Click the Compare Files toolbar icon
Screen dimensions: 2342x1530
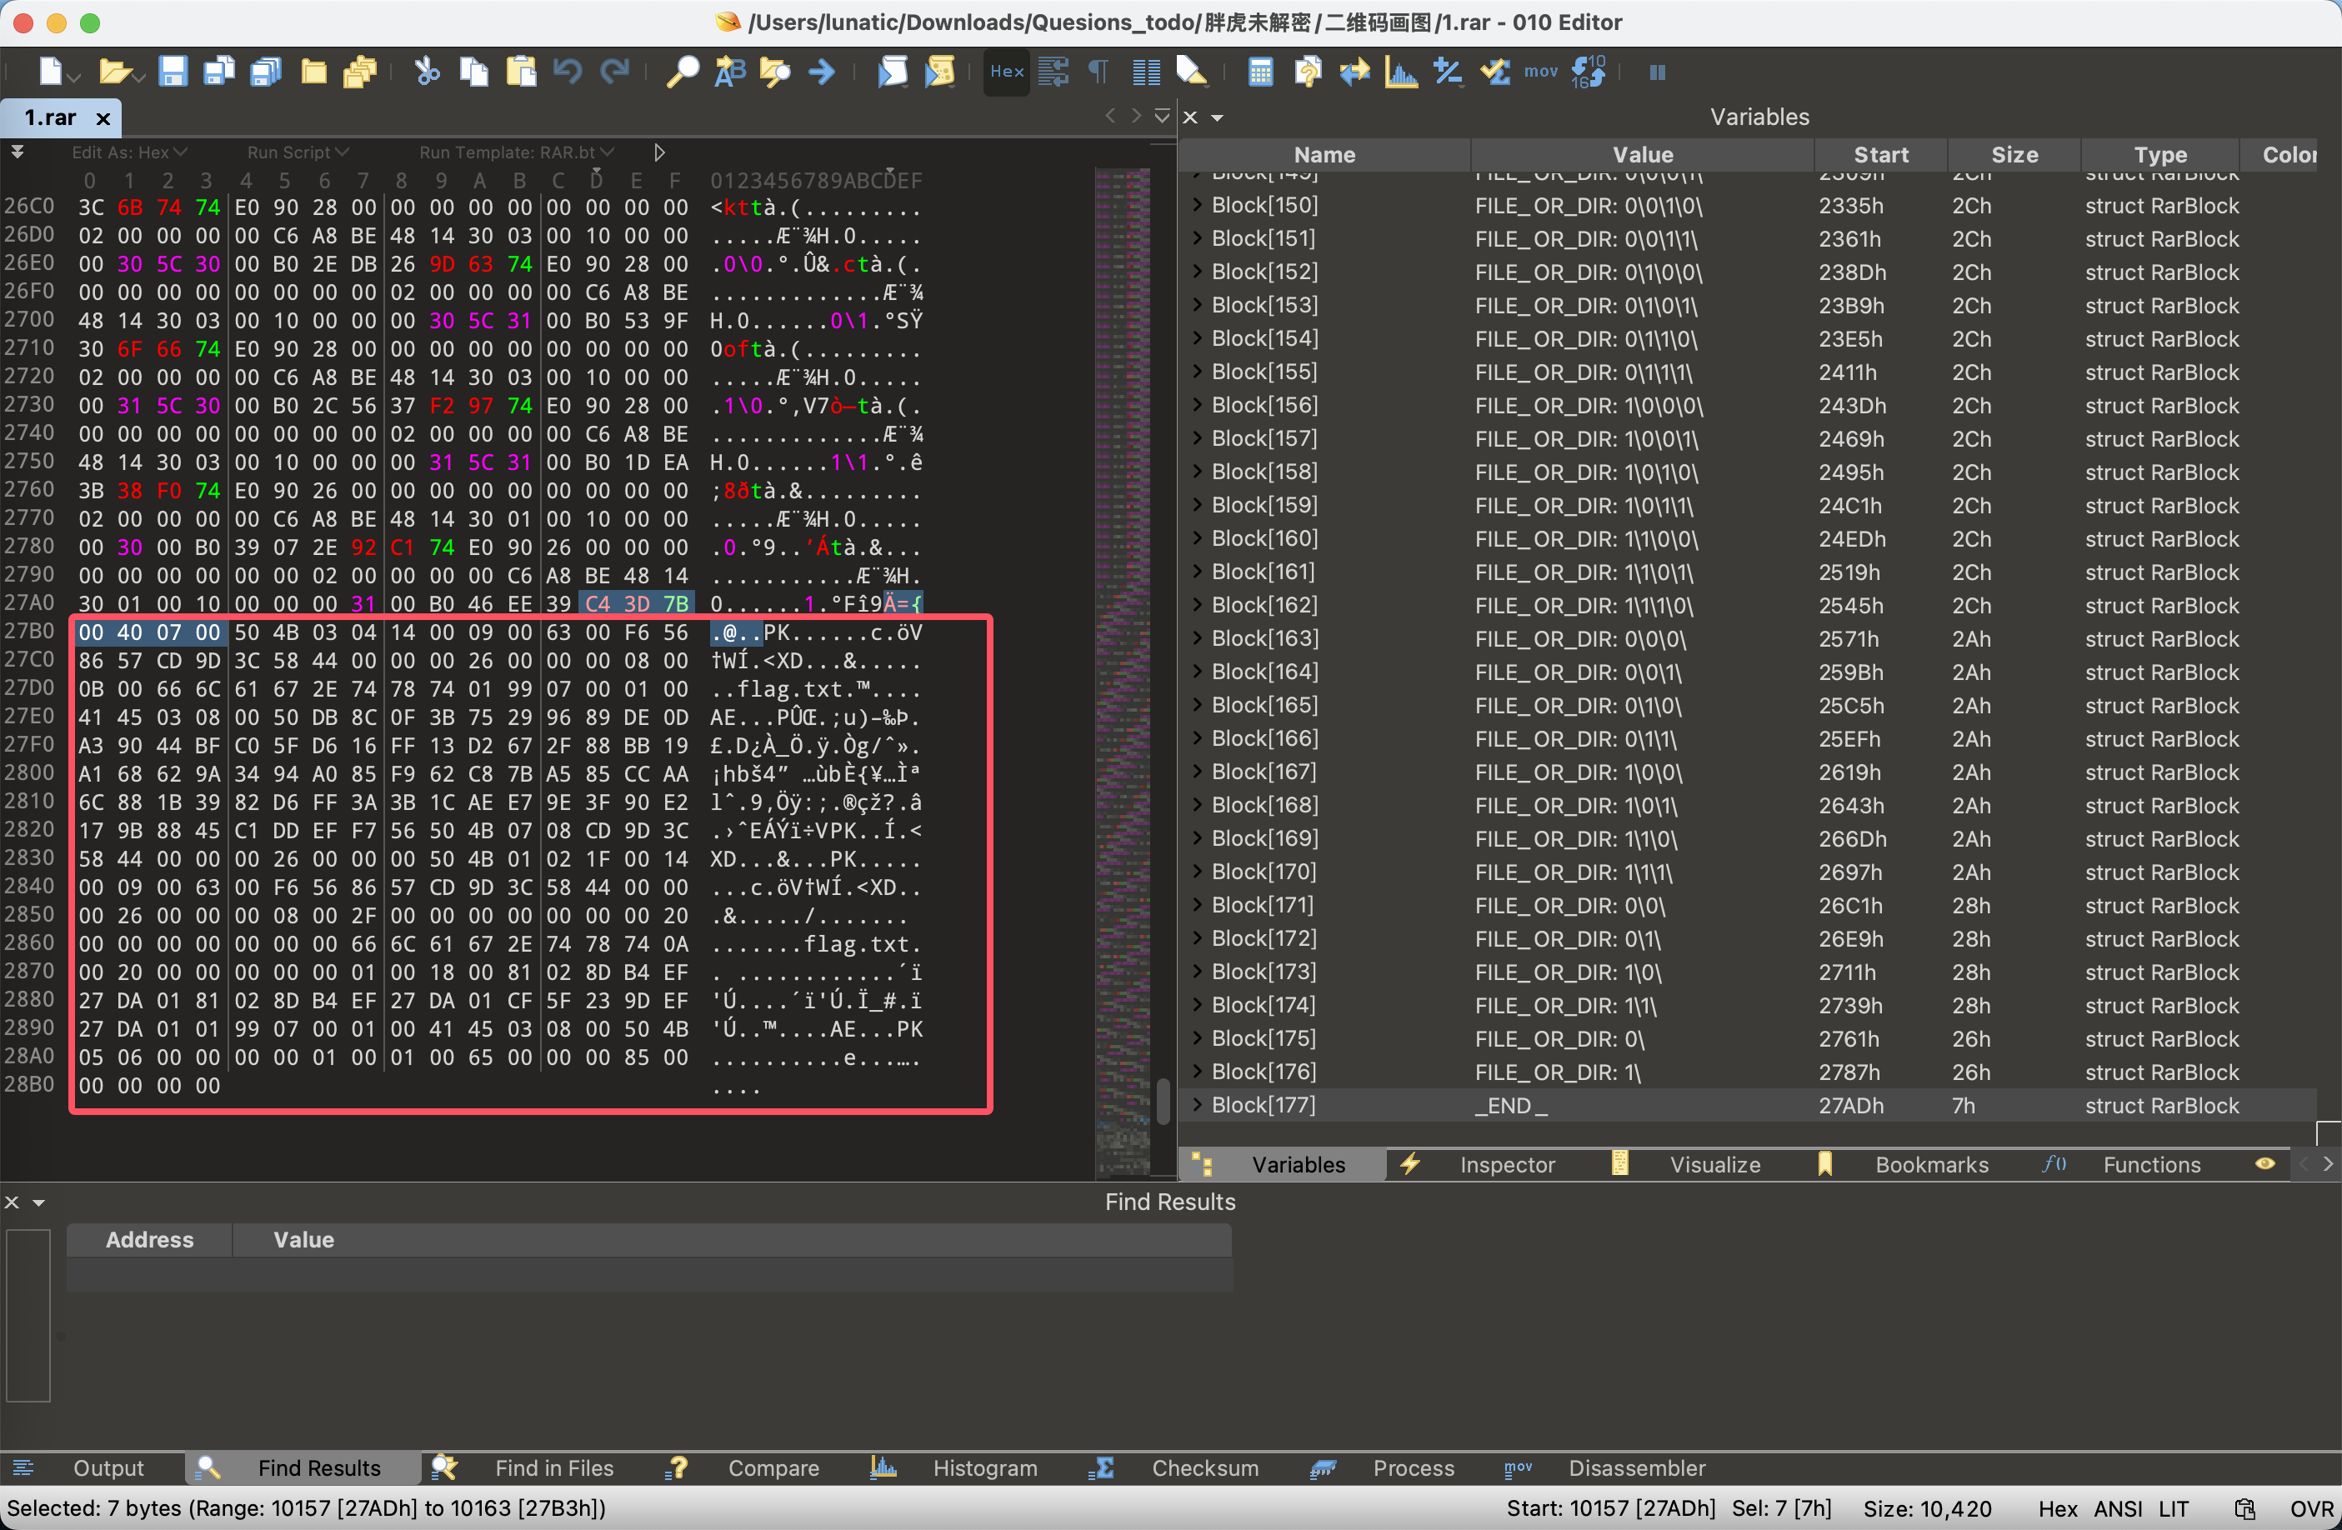click(x=1308, y=72)
